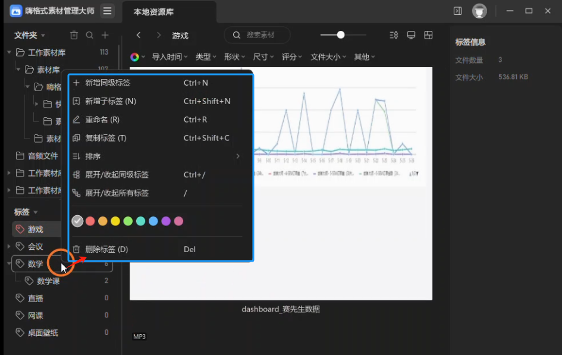The height and width of the screenshot is (355, 562).
Task: Expand the 会议 tag arrow
Action: click(9, 246)
